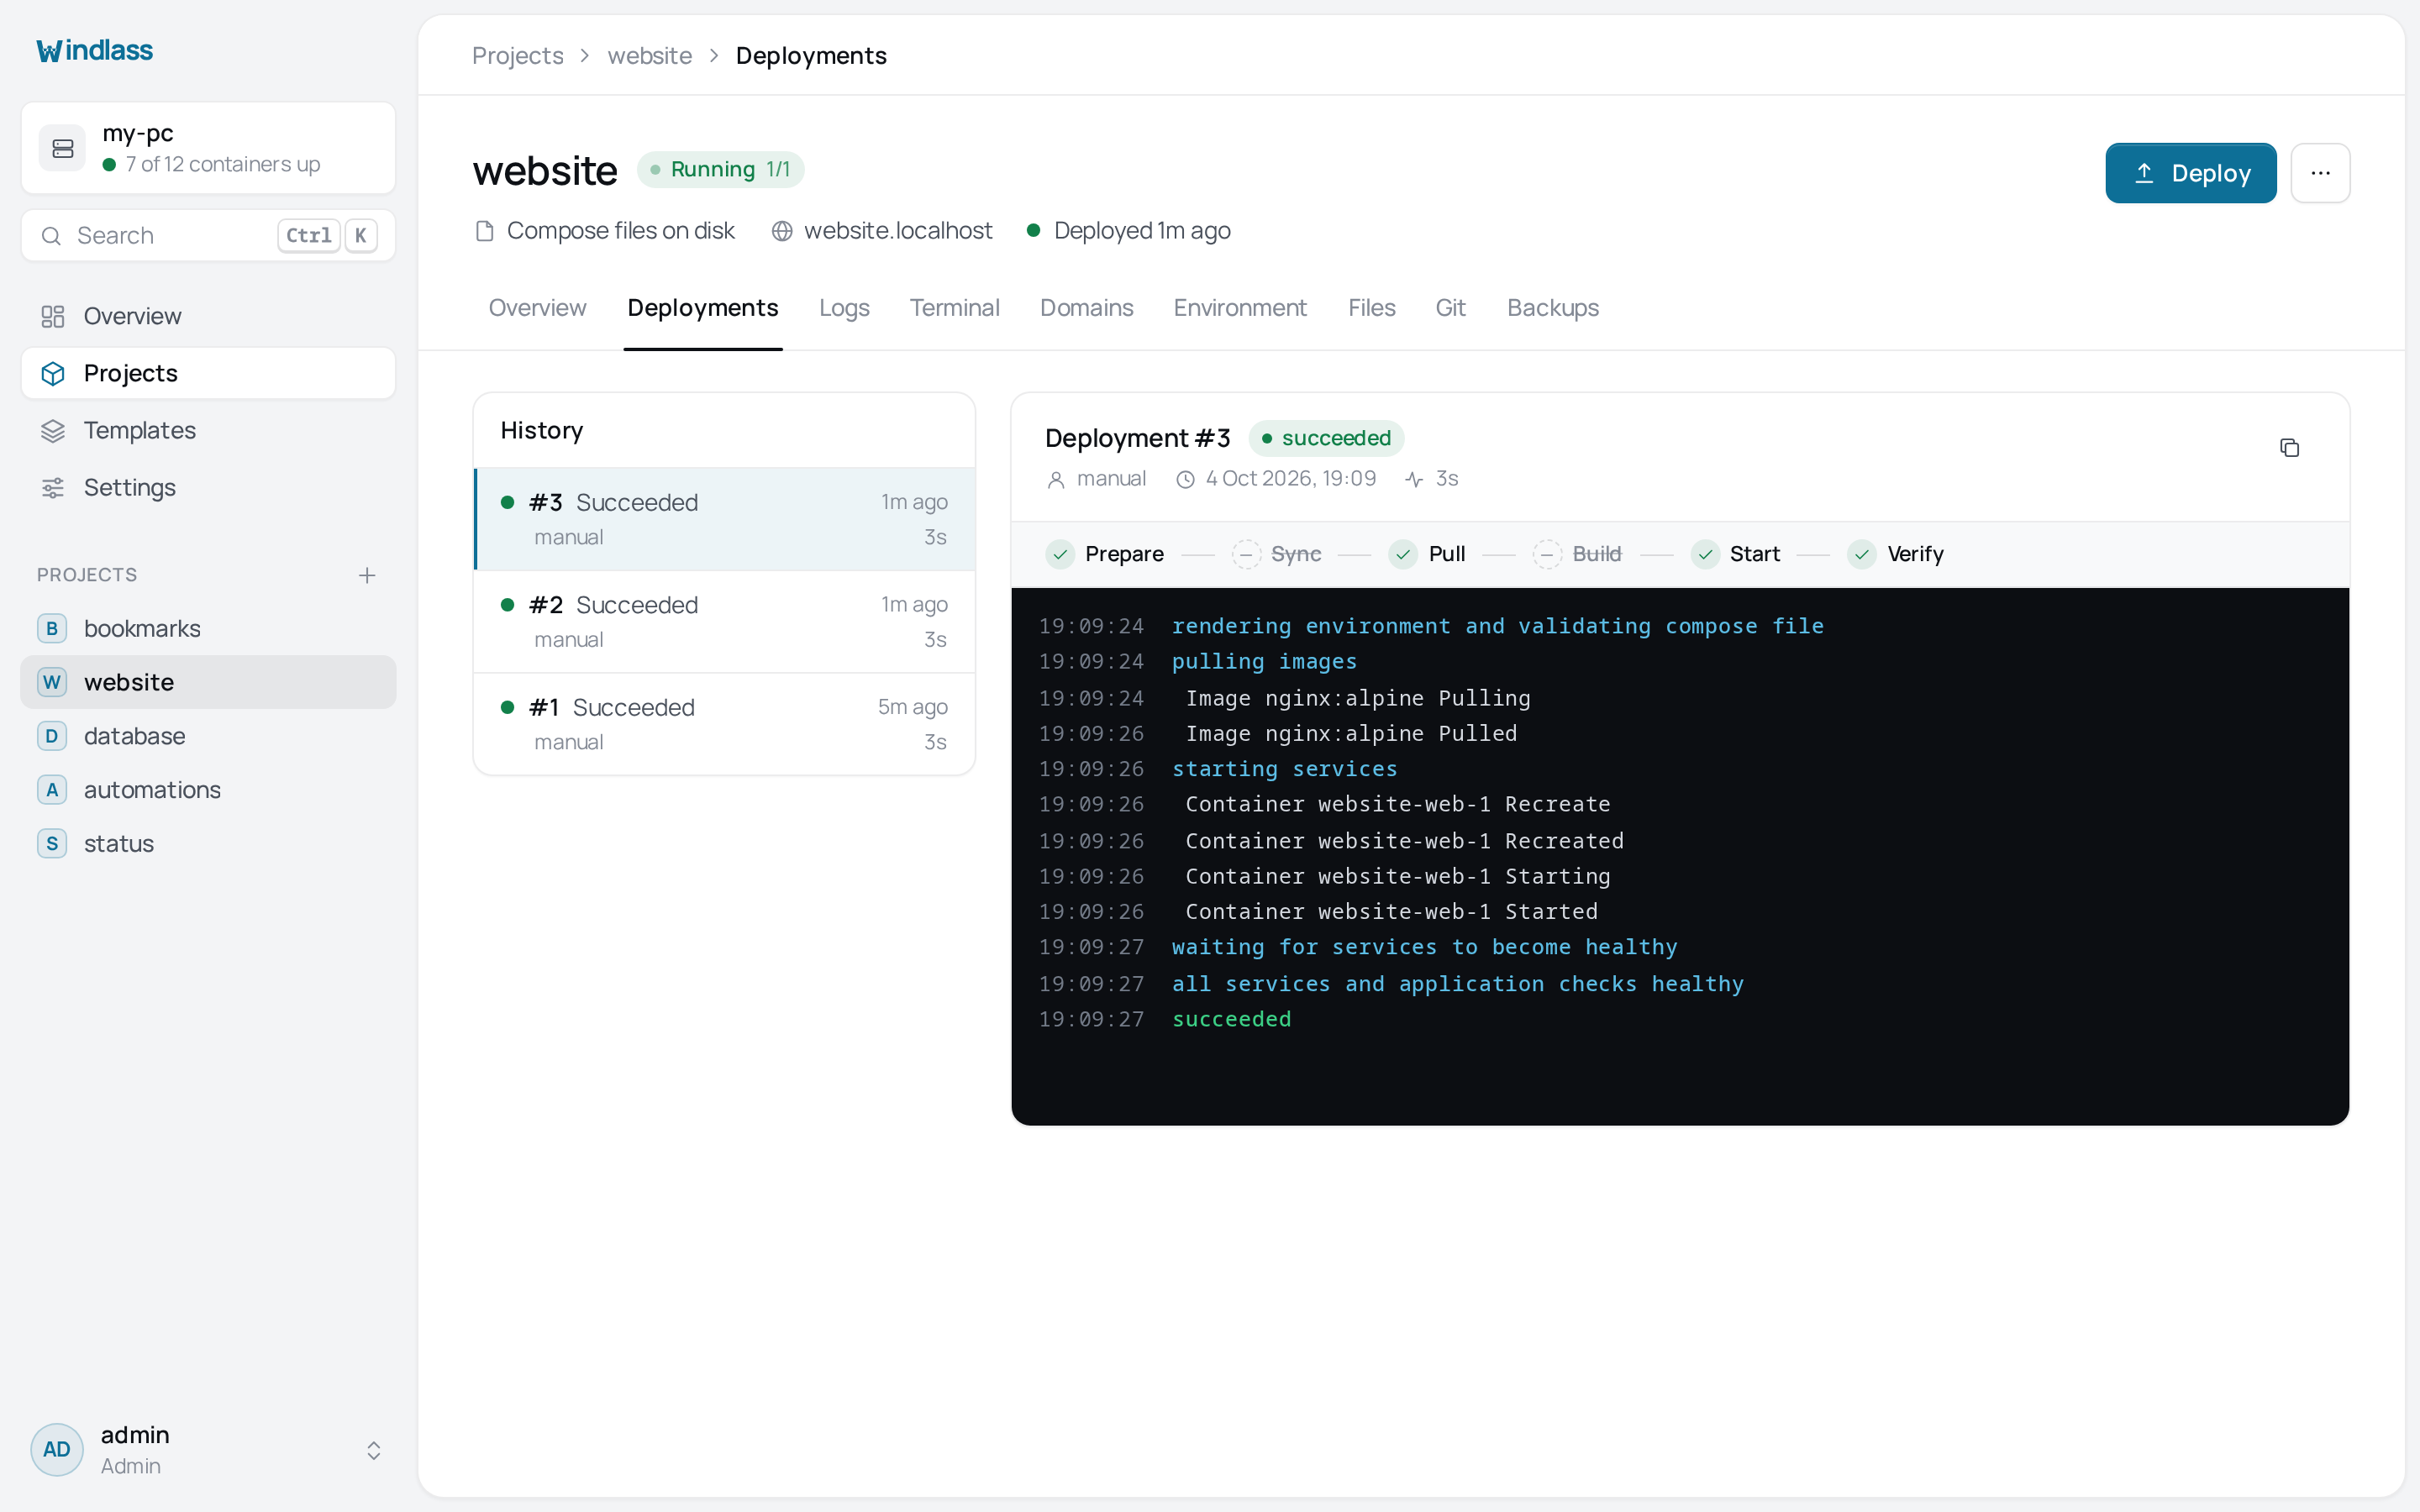
Task: Click the Pull step check icon
Action: (x=1403, y=554)
